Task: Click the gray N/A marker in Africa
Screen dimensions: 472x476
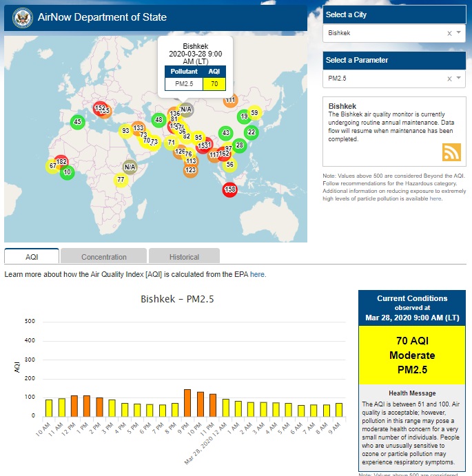Action: (x=130, y=167)
